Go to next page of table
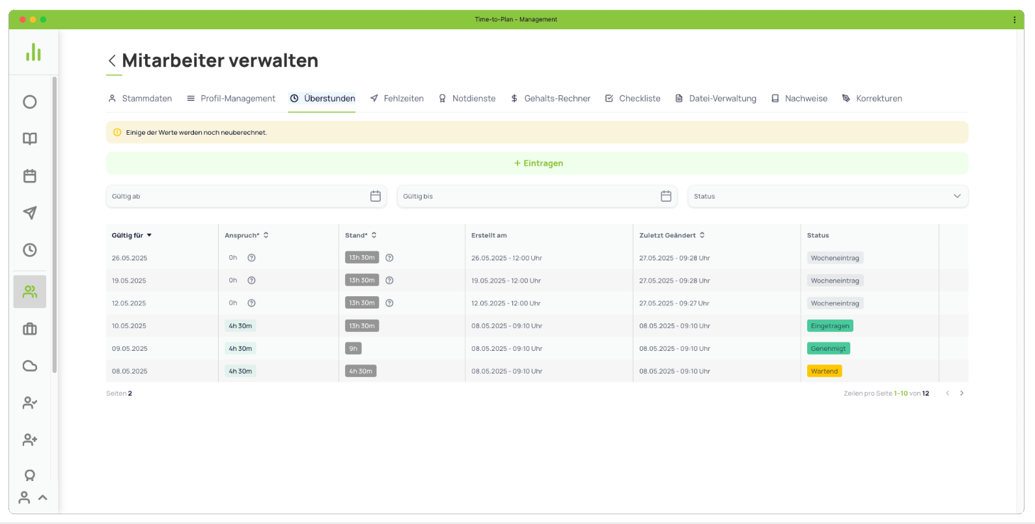This screenshot has height=524, width=1035. click(x=962, y=393)
